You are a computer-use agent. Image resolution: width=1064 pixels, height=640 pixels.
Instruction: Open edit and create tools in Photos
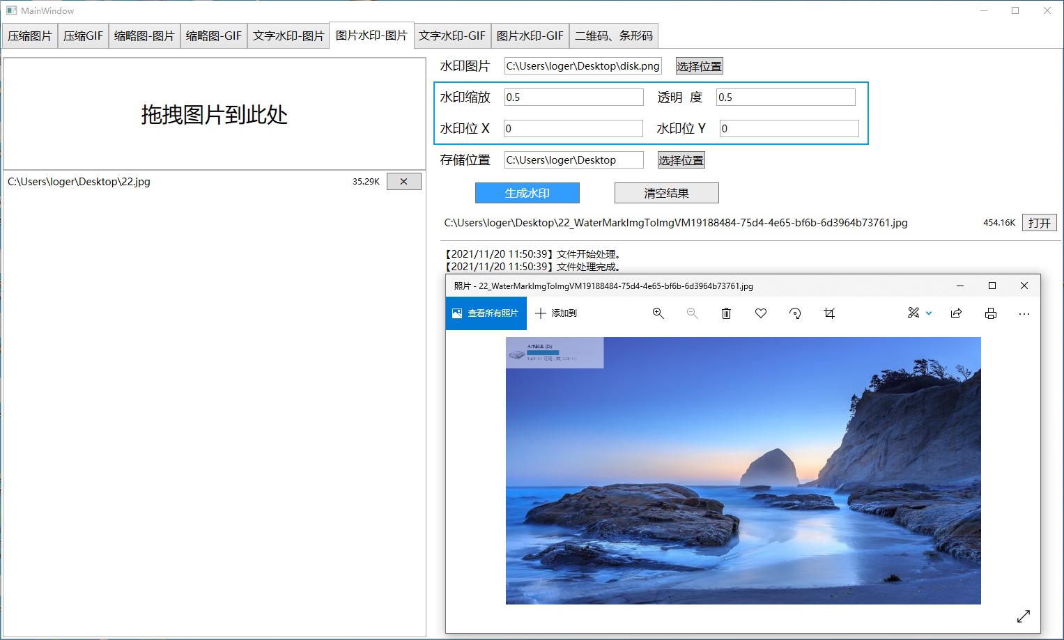[913, 313]
